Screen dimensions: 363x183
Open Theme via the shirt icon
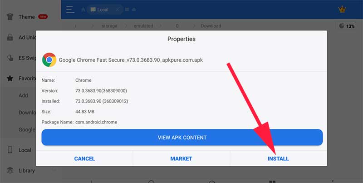10,17
